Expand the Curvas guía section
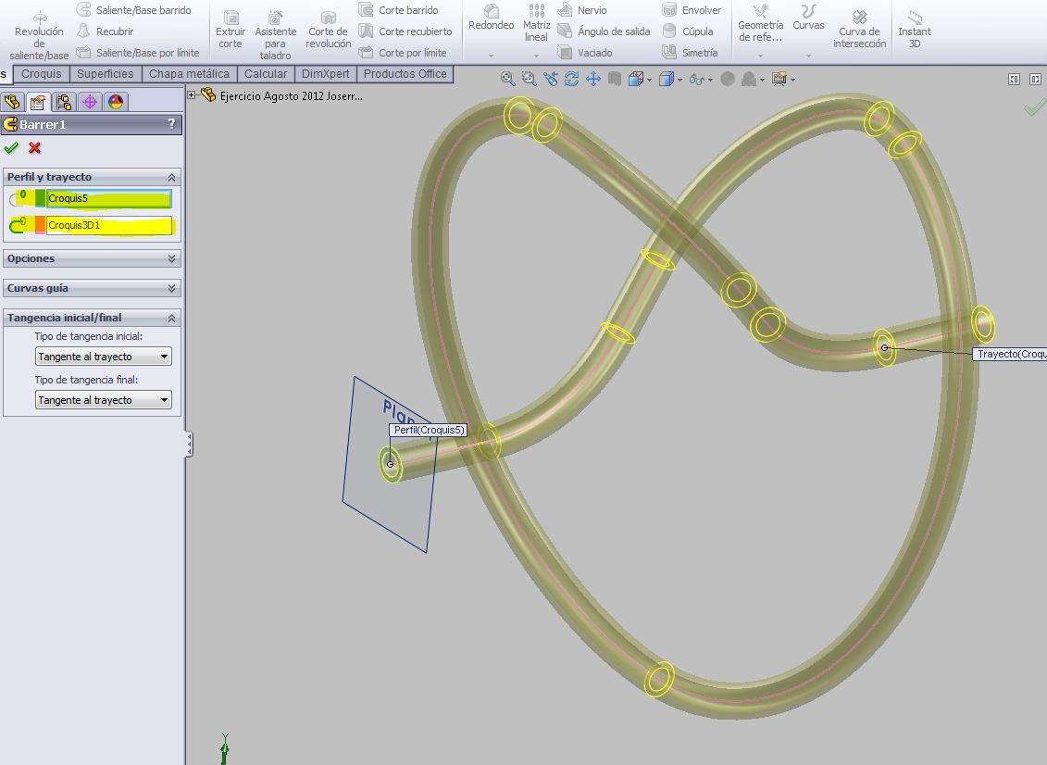The image size is (1047, 765). (x=172, y=288)
